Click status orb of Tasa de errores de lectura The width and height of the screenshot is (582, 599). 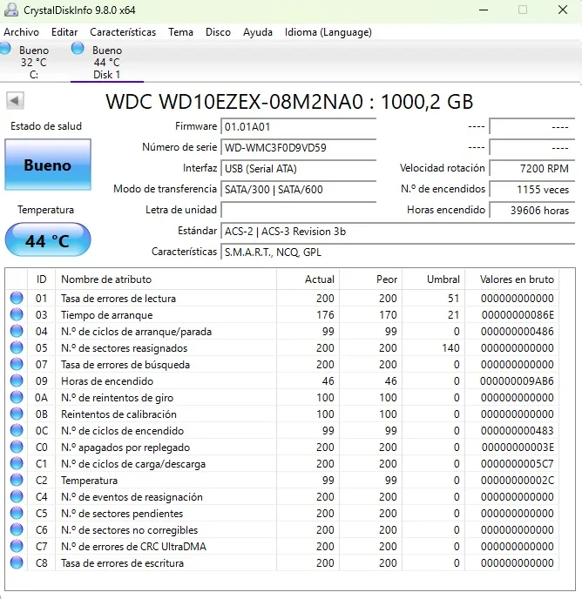click(x=17, y=298)
